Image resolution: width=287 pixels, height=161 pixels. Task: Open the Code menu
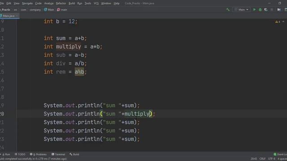point(38,3)
